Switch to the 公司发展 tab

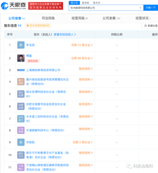point(112,18)
